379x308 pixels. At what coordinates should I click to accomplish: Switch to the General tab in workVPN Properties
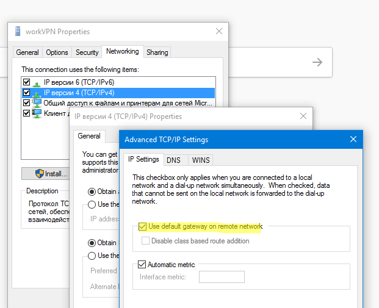tap(27, 52)
